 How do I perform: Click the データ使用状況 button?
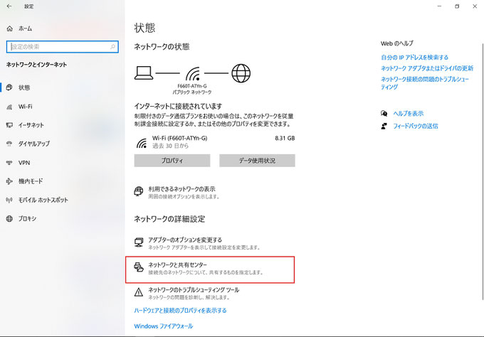pyautogui.click(x=257, y=161)
